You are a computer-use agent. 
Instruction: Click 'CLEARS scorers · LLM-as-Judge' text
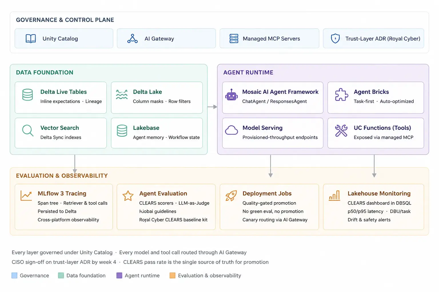[174, 203]
